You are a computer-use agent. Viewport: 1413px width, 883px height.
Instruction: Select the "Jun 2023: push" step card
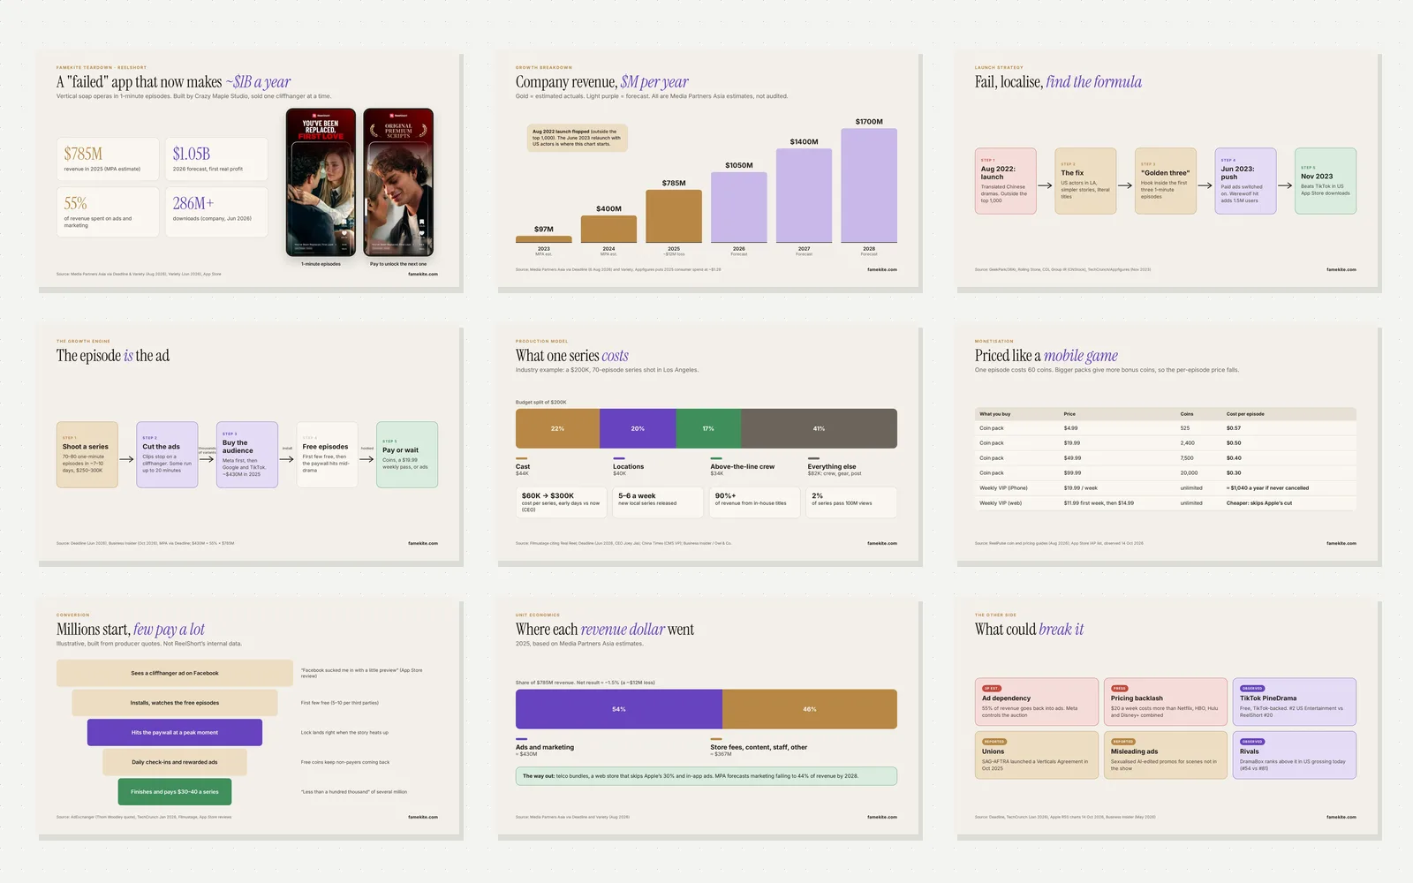click(1245, 181)
